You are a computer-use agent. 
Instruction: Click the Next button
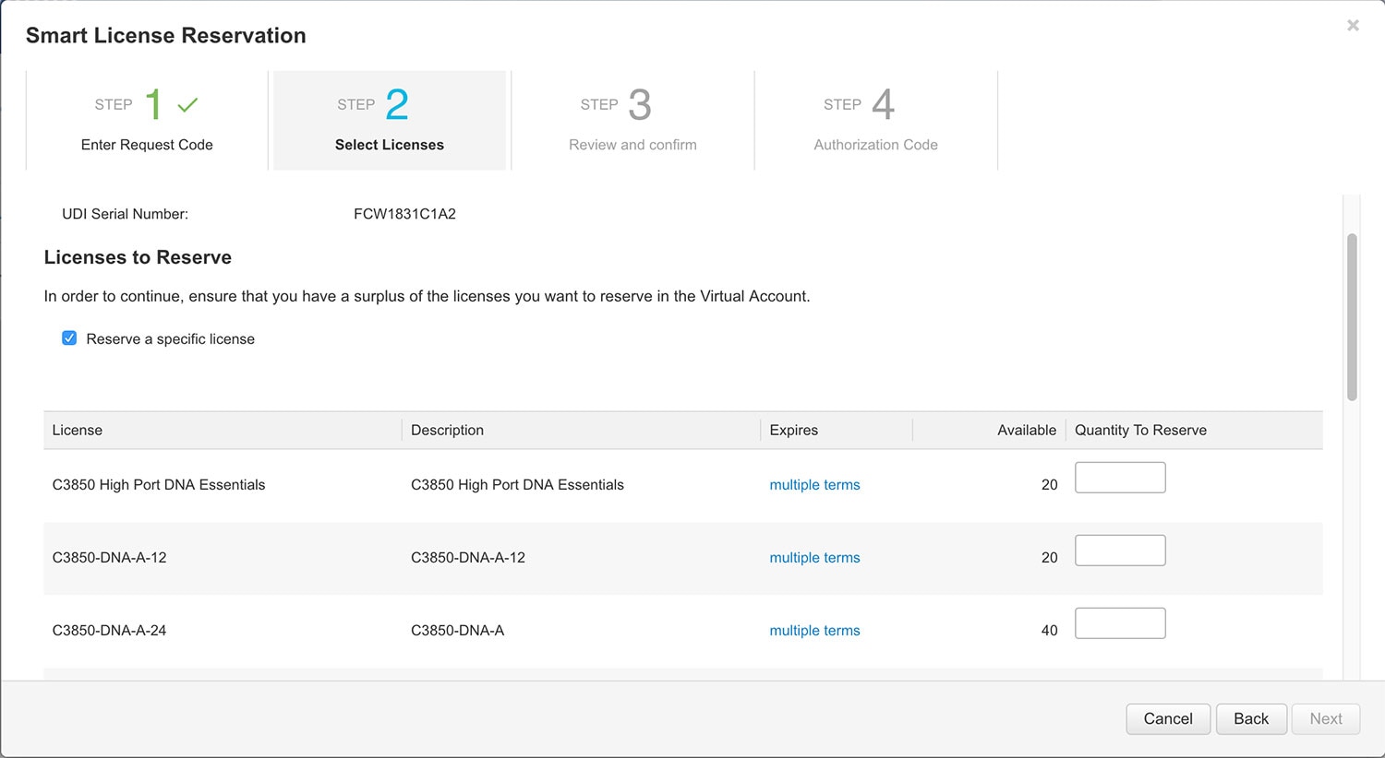click(x=1326, y=719)
